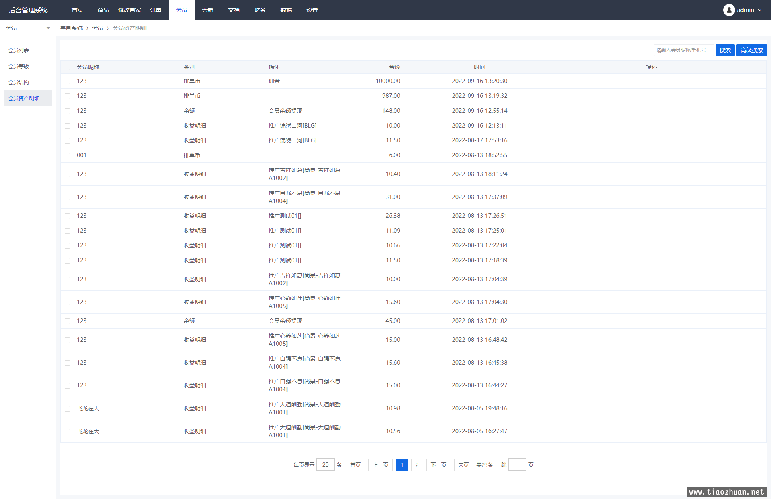Image resolution: width=771 pixels, height=499 pixels.
Task: Open 高级搜索 advanced search
Action: click(751, 50)
